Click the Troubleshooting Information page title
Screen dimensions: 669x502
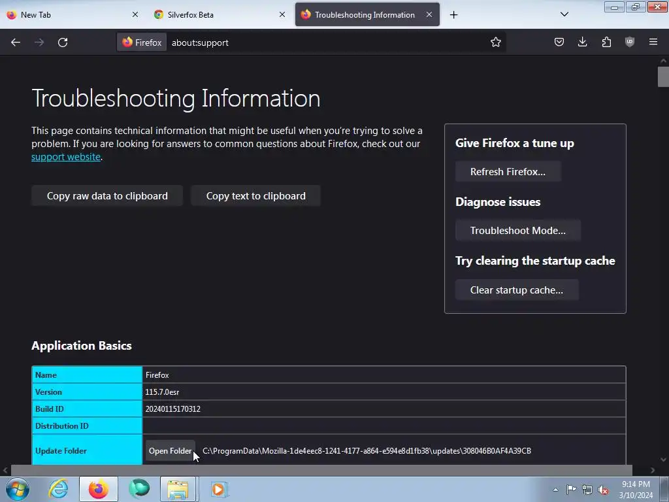[176, 98]
